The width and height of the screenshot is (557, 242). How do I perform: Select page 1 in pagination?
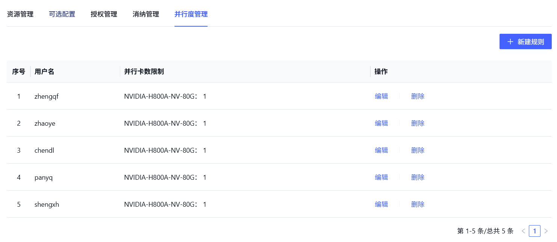tap(534, 231)
